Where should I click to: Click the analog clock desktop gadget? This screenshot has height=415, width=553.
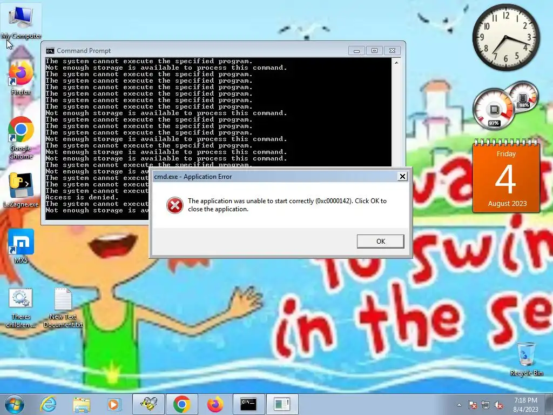[x=505, y=37]
